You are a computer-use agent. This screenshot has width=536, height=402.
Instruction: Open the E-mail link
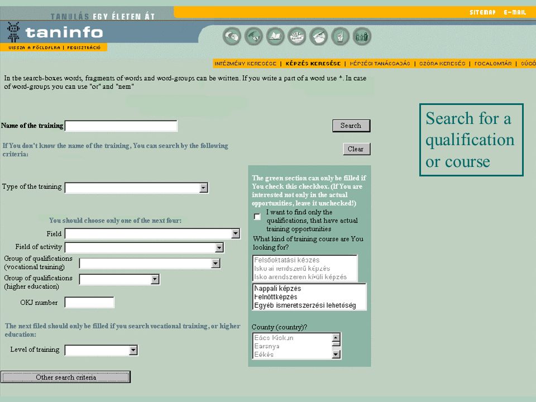515,12
